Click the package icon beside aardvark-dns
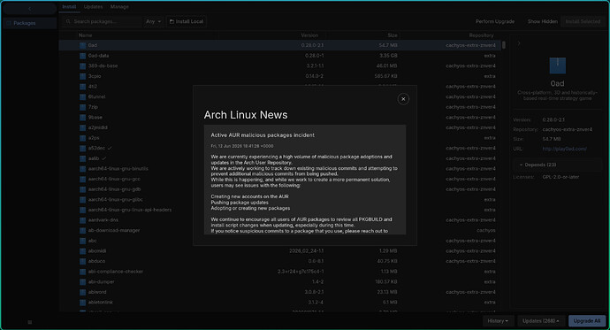610x330 pixels. tap(82, 220)
